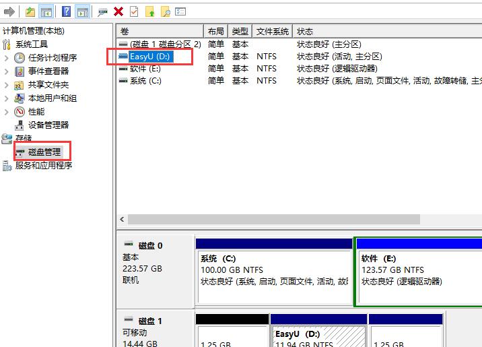Select 计算机管理(本地) root node
The image size is (482, 347).
coord(34,31)
